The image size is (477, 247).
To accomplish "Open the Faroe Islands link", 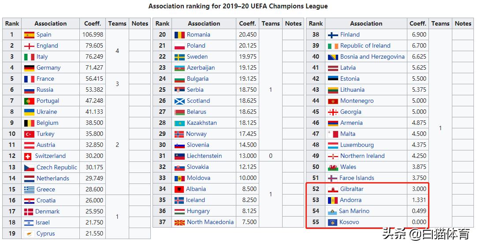I will coord(357,178).
